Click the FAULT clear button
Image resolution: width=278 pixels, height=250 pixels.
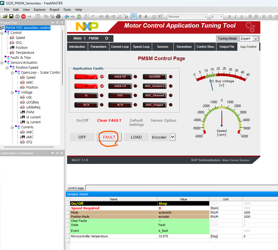[x=109, y=137]
